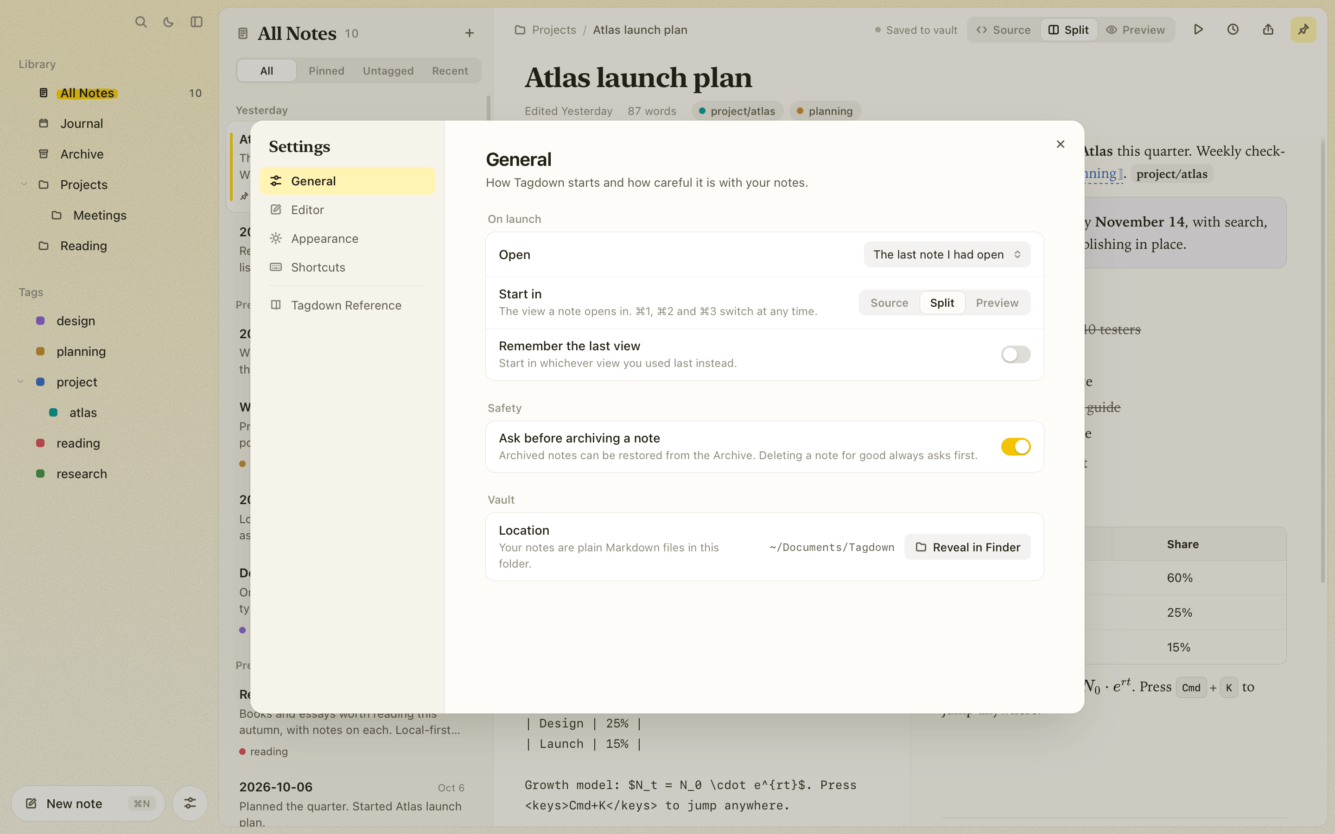Image resolution: width=1335 pixels, height=834 pixels.
Task: Turn off Ask before archiving a note
Action: coord(1016,447)
